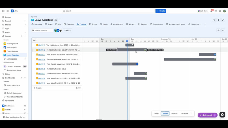Screen dimensions: 228x128
Task: Open the notifications bell
Action: pyautogui.click(x=211, y=11)
